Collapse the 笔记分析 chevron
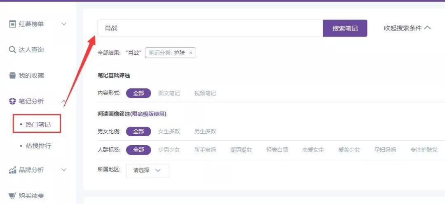 point(64,101)
